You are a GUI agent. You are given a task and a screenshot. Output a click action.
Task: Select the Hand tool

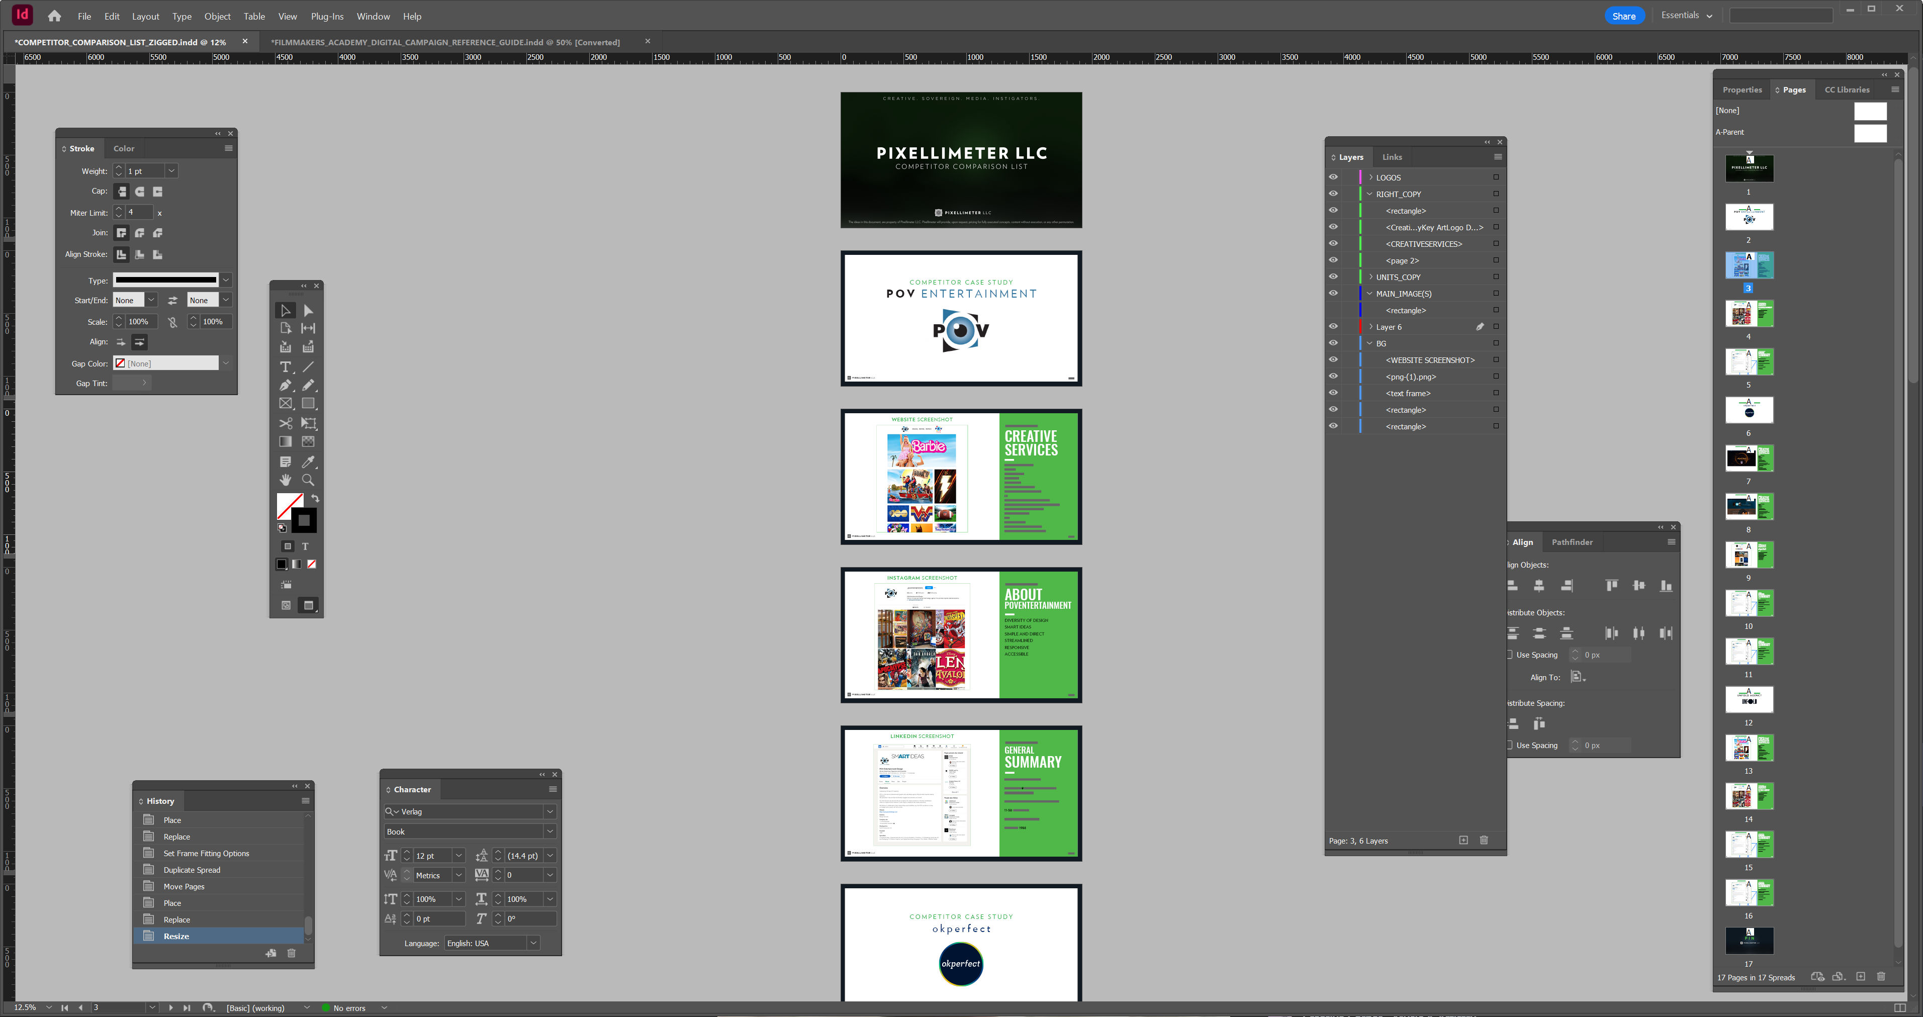point(285,480)
